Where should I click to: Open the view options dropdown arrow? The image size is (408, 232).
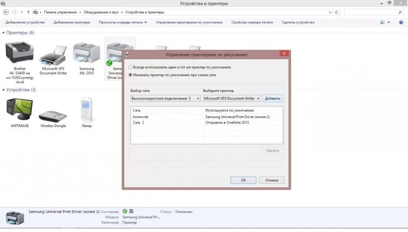click(389, 22)
